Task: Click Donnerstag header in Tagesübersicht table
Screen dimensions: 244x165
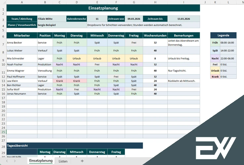Action: 97,152
